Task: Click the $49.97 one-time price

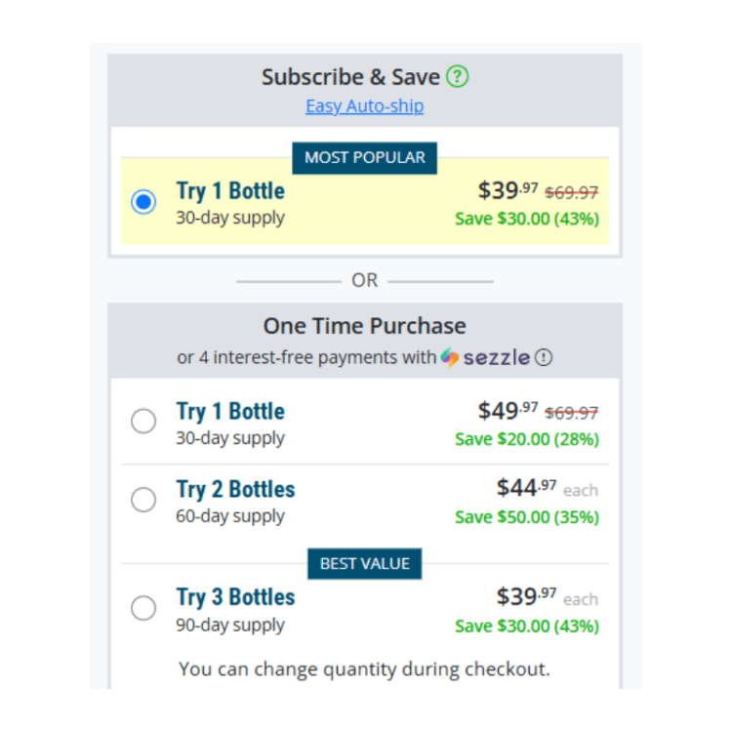Action: coord(508,411)
